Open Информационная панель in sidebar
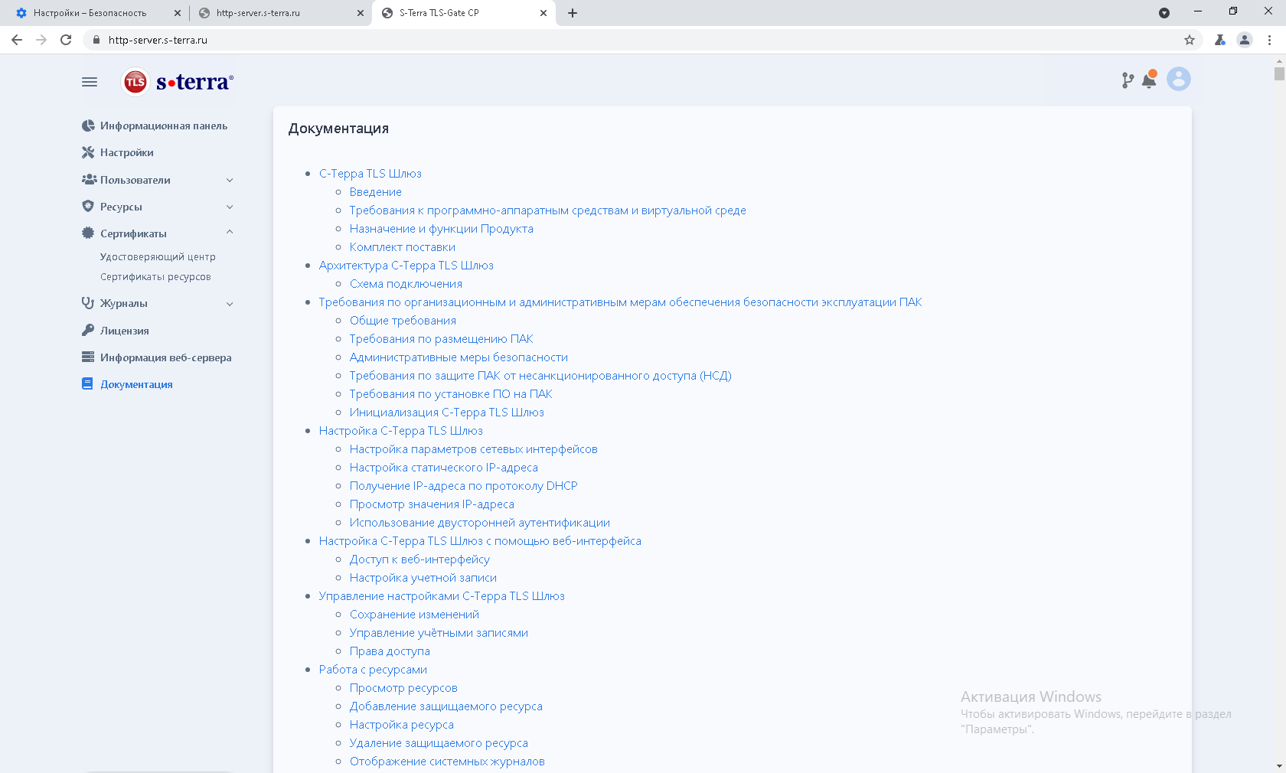 (x=164, y=126)
